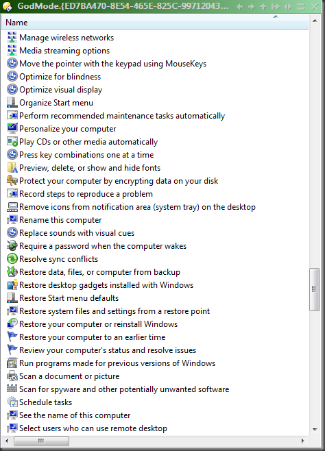Click the vertical scrollbar up arrow
Image resolution: width=325 pixels, height=451 pixels.
point(315,21)
